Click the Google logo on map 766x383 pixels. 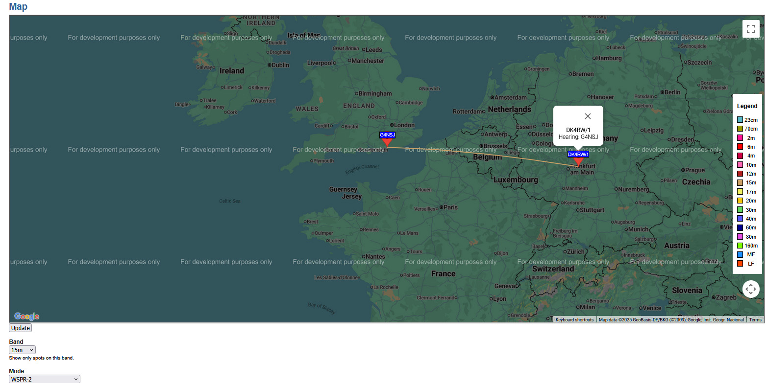(x=26, y=316)
